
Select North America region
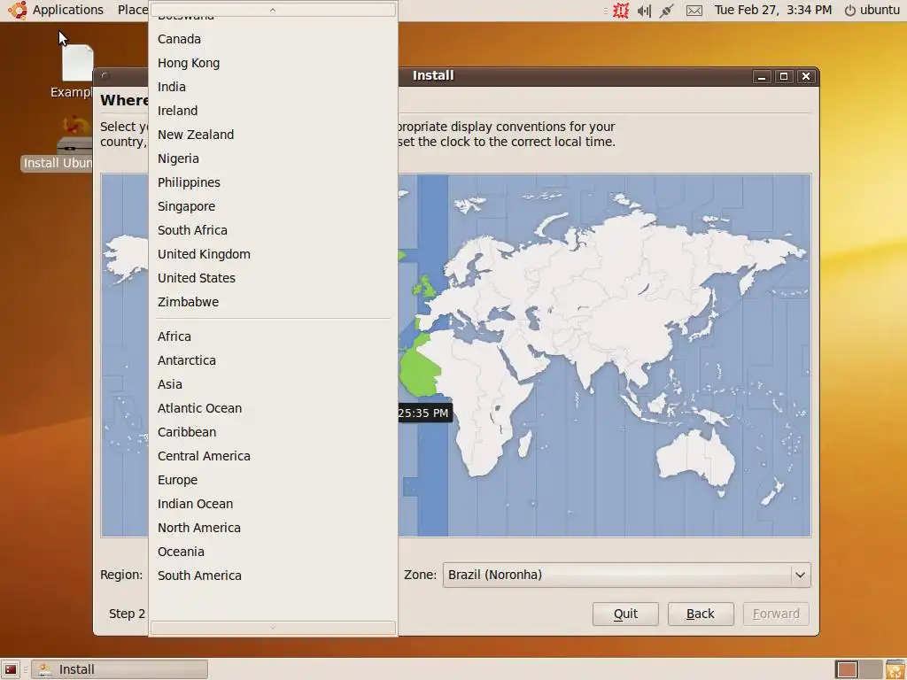click(x=273, y=528)
